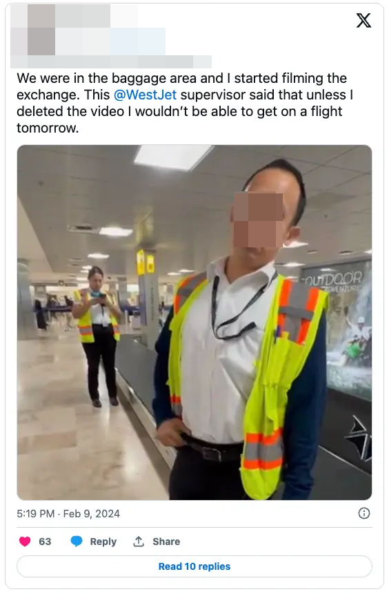Like the tweet with the heart icon

point(25,542)
